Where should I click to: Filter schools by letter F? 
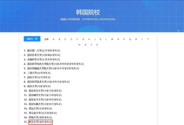77,39
